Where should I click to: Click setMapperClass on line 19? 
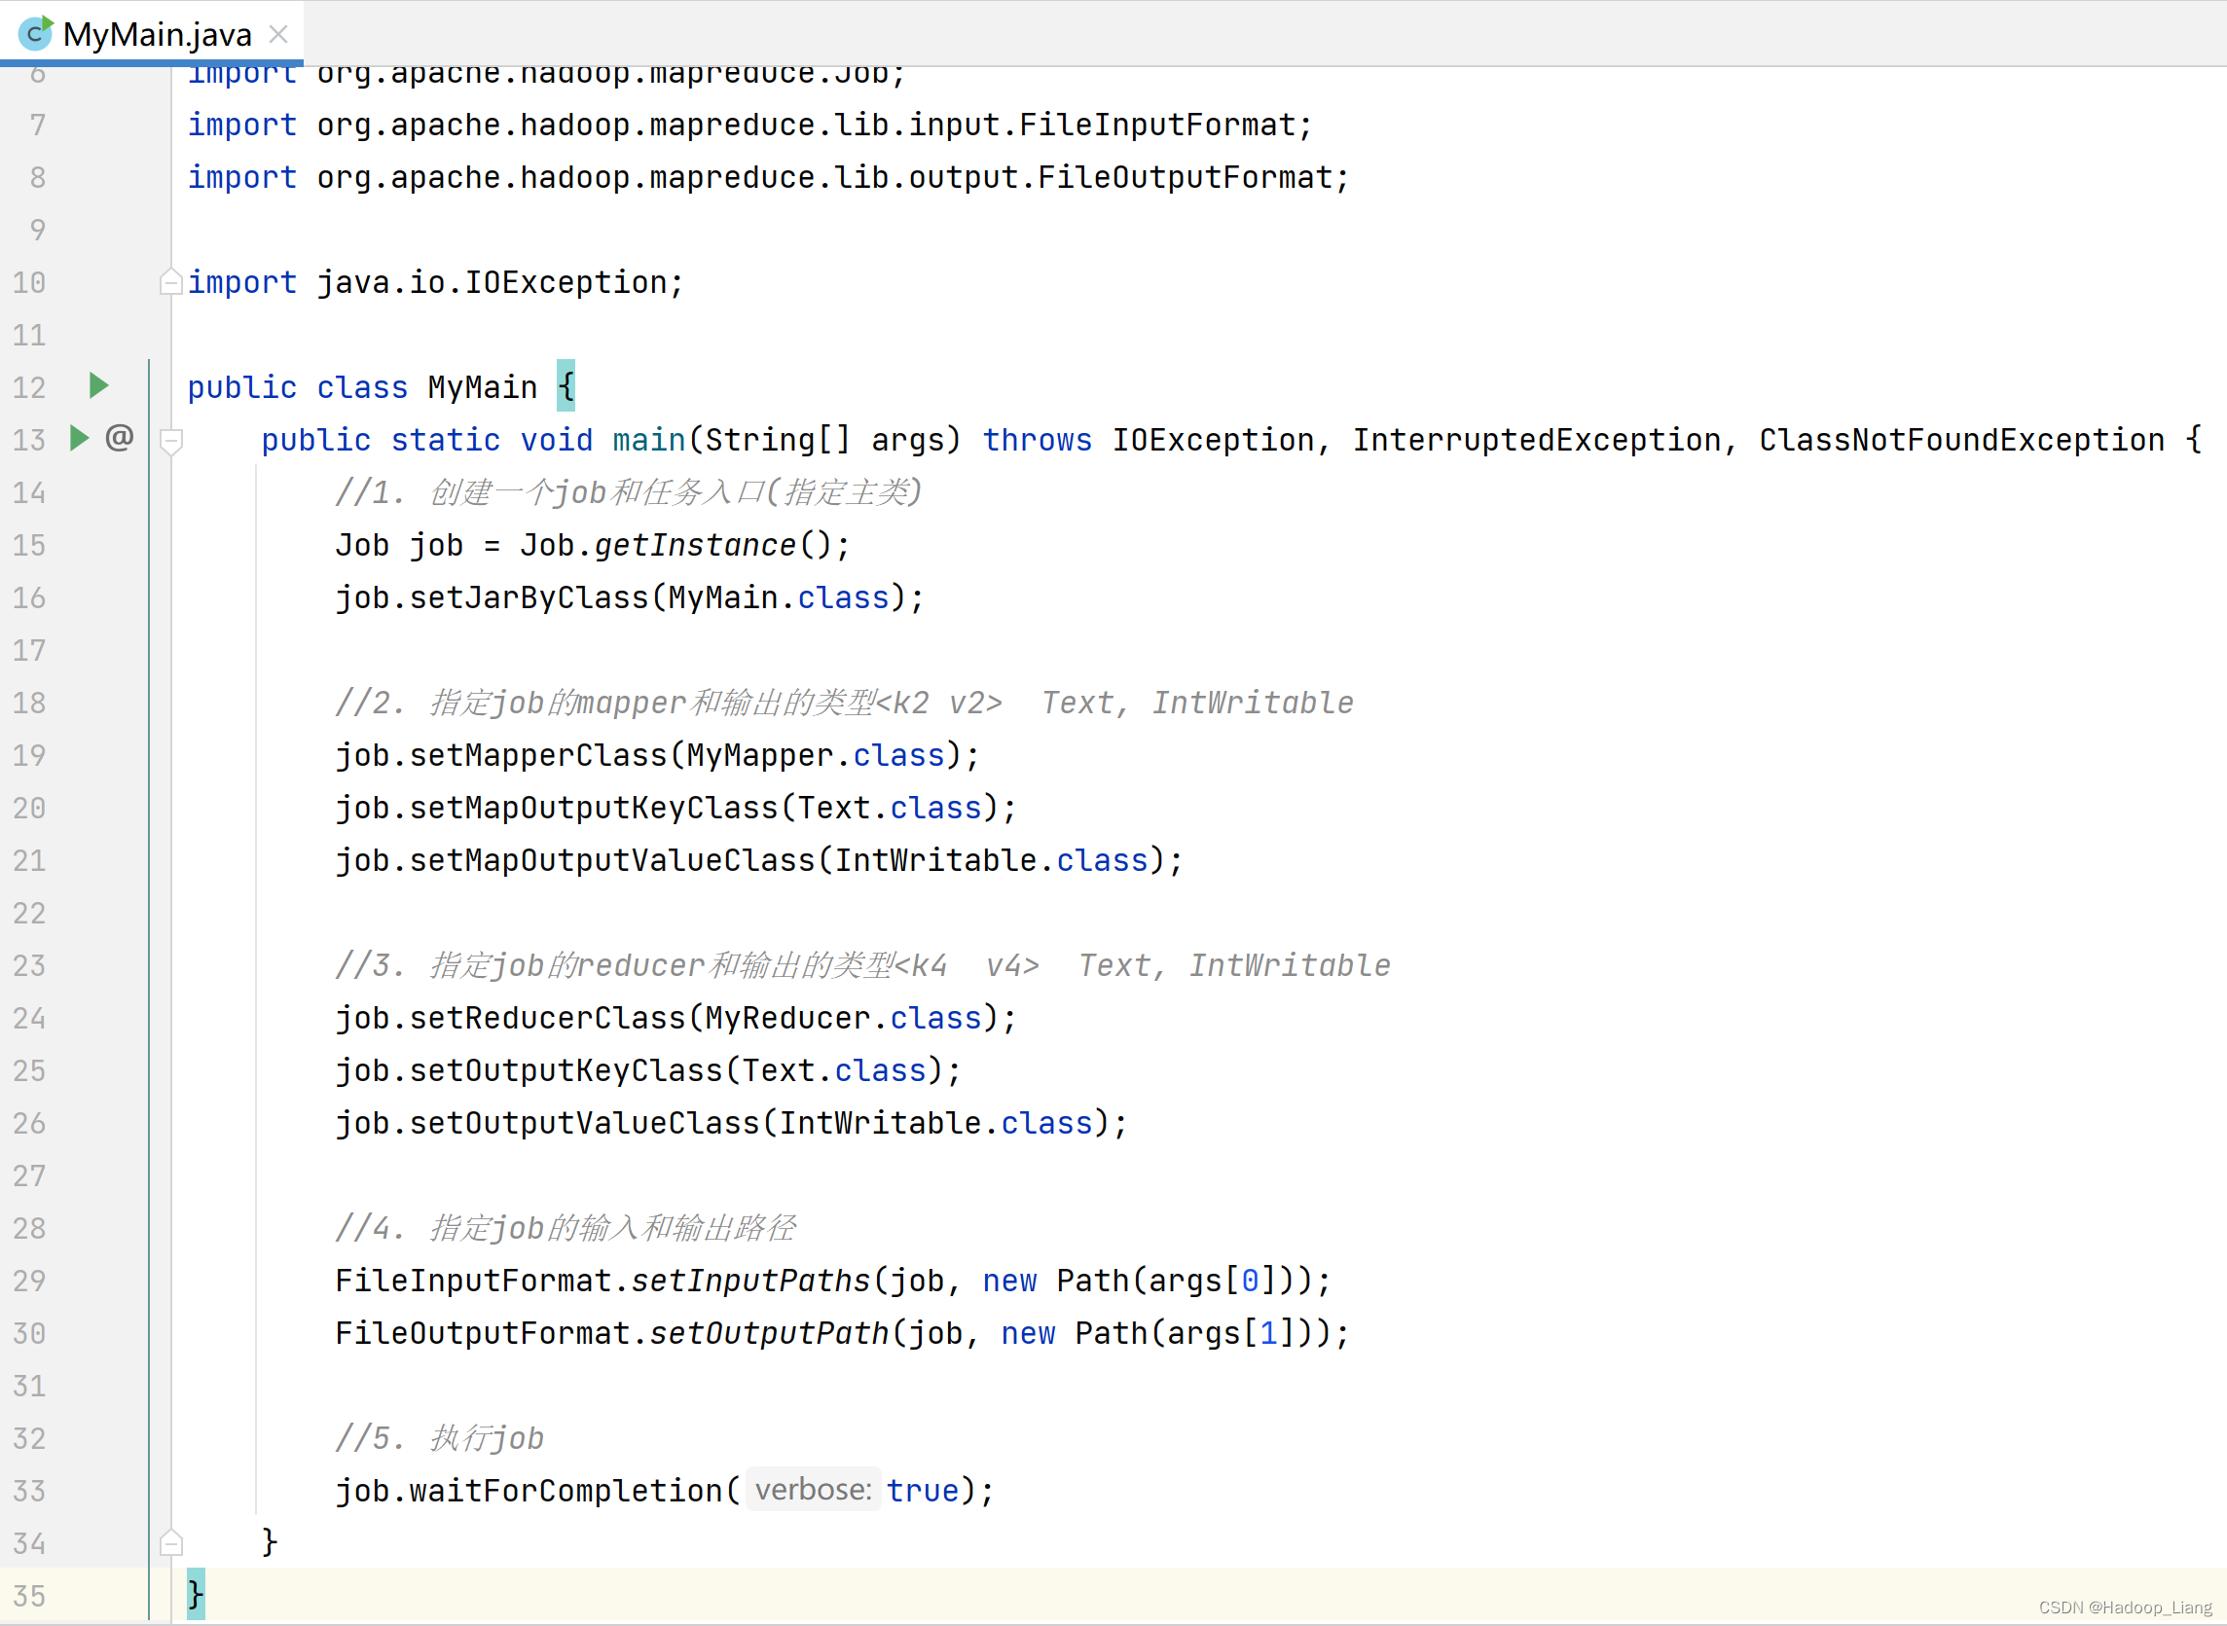[x=538, y=755]
